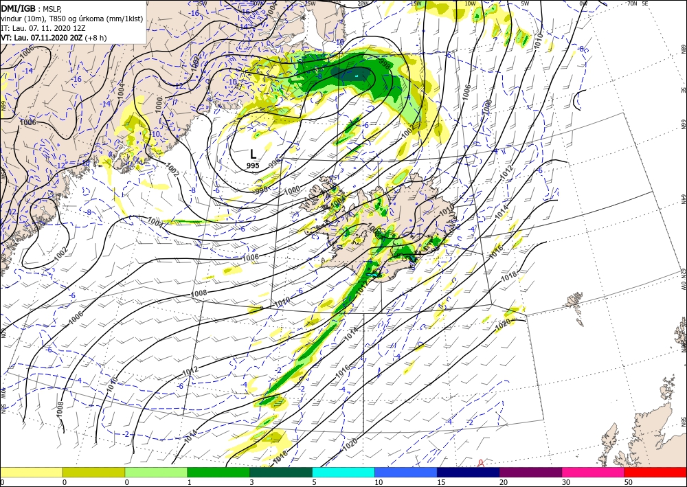Screen dimensions: 687x487
Task: Click the legend scale value "15"
Action: [x=441, y=482]
